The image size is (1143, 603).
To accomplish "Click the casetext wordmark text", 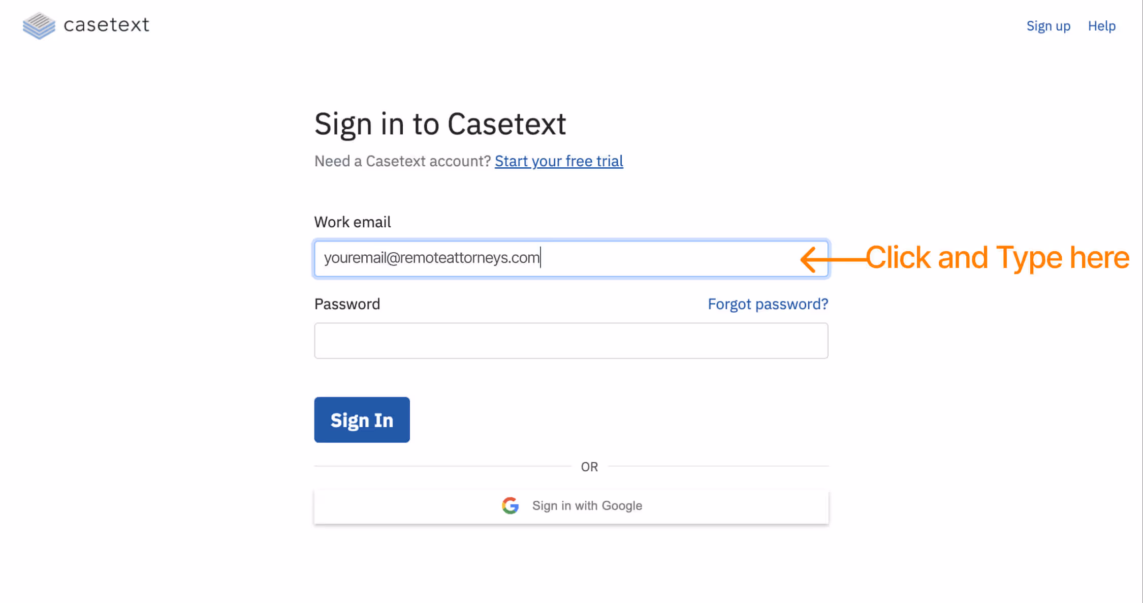I will coord(106,25).
